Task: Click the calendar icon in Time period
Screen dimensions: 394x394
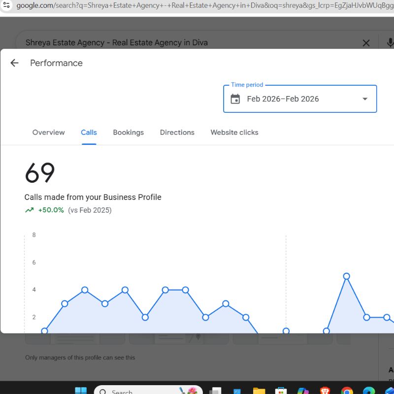Action: pos(235,99)
